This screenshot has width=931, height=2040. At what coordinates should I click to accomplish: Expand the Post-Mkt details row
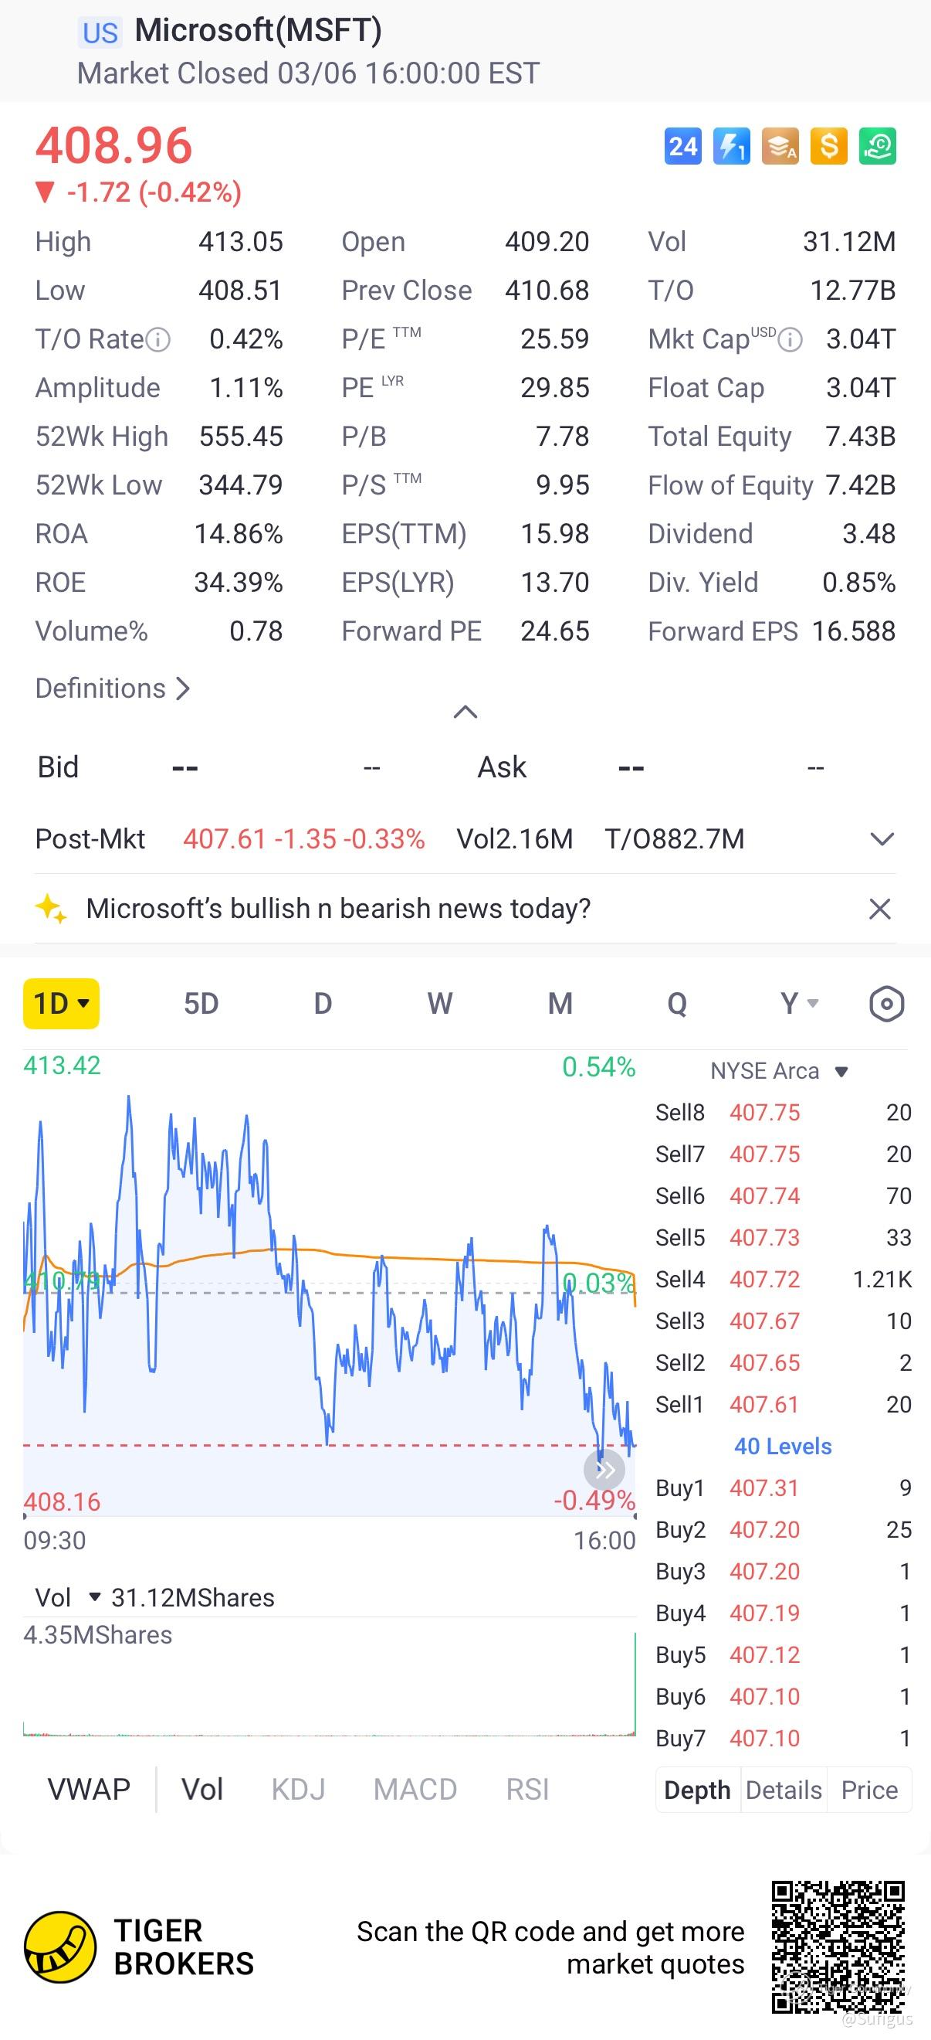pyautogui.click(x=882, y=838)
